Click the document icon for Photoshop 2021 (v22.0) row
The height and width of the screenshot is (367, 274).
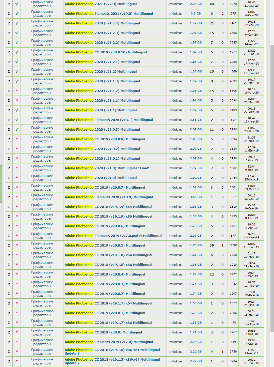point(9,4)
